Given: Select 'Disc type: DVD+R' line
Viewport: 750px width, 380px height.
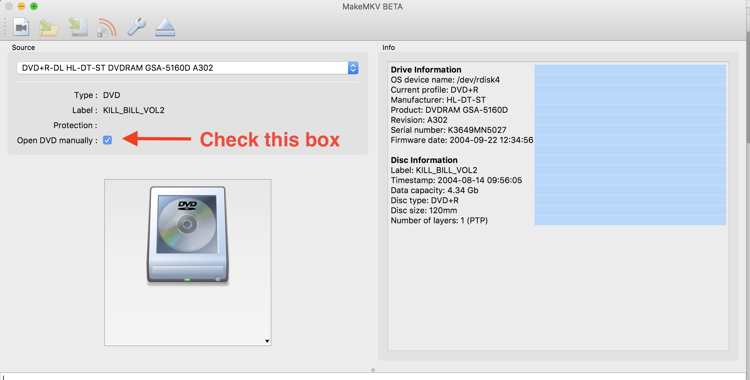Looking at the screenshot, I should pyautogui.click(x=425, y=200).
